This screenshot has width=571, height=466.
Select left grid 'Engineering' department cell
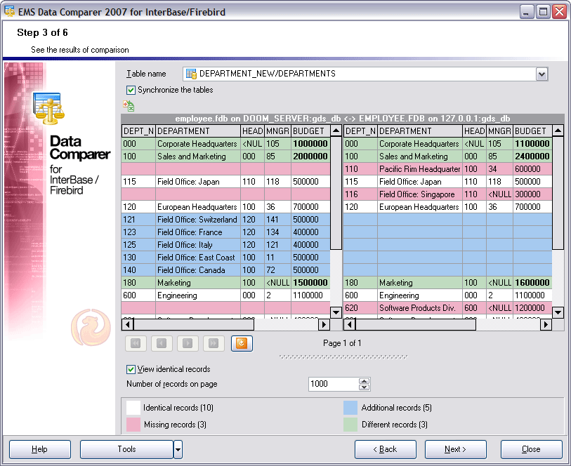(x=198, y=295)
